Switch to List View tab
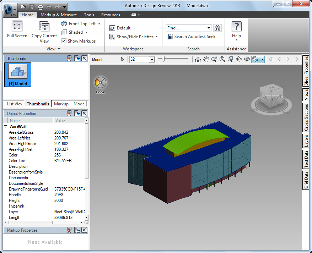Viewport: 312px width, 253px height. (14, 104)
